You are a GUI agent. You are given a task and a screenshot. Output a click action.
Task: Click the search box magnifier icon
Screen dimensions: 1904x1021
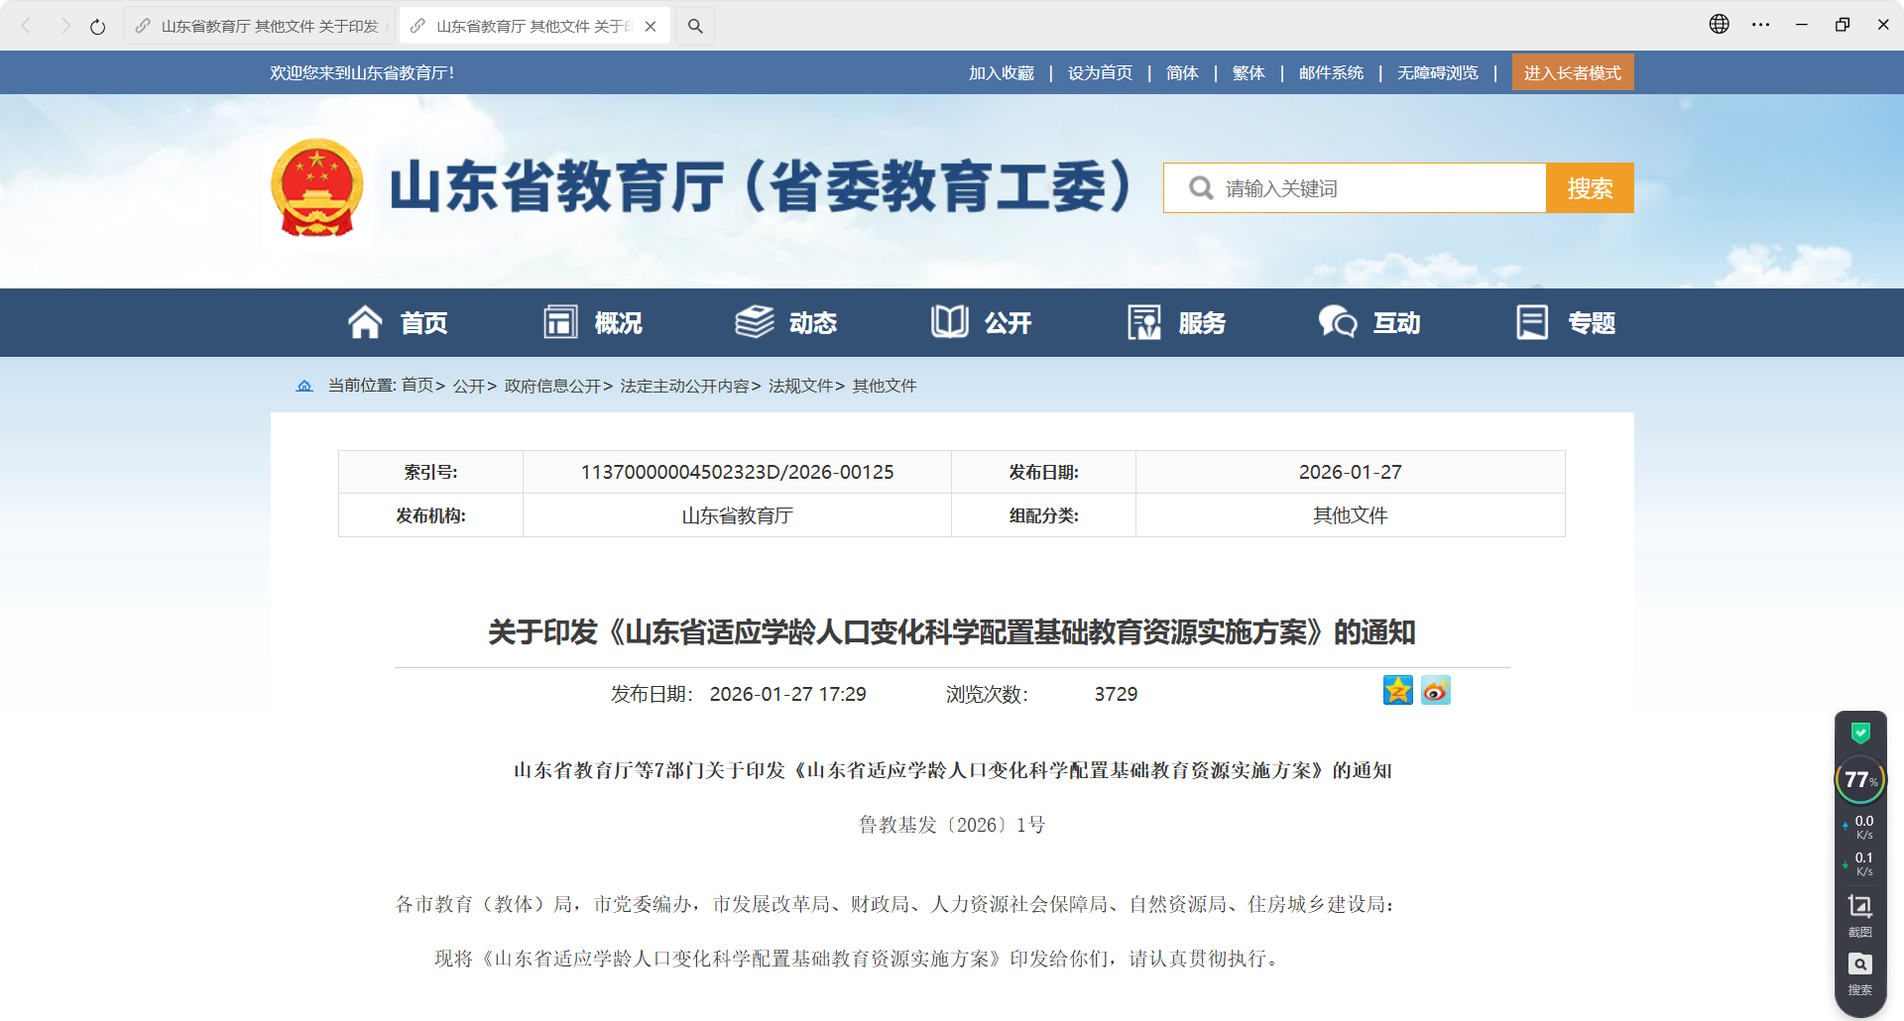coord(1201,188)
